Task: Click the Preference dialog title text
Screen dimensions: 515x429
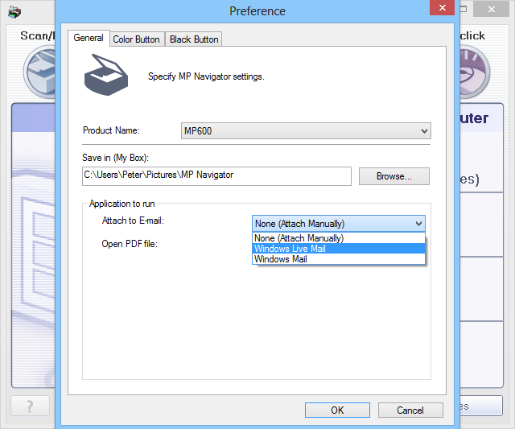Action: [257, 11]
